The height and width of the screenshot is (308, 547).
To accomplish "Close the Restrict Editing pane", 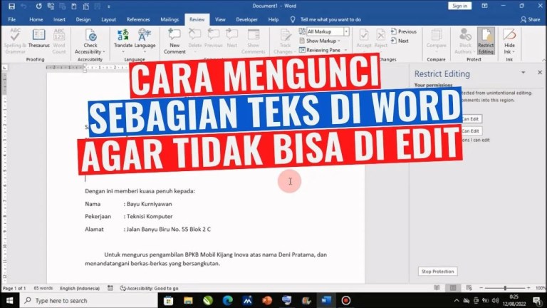I will point(540,72).
